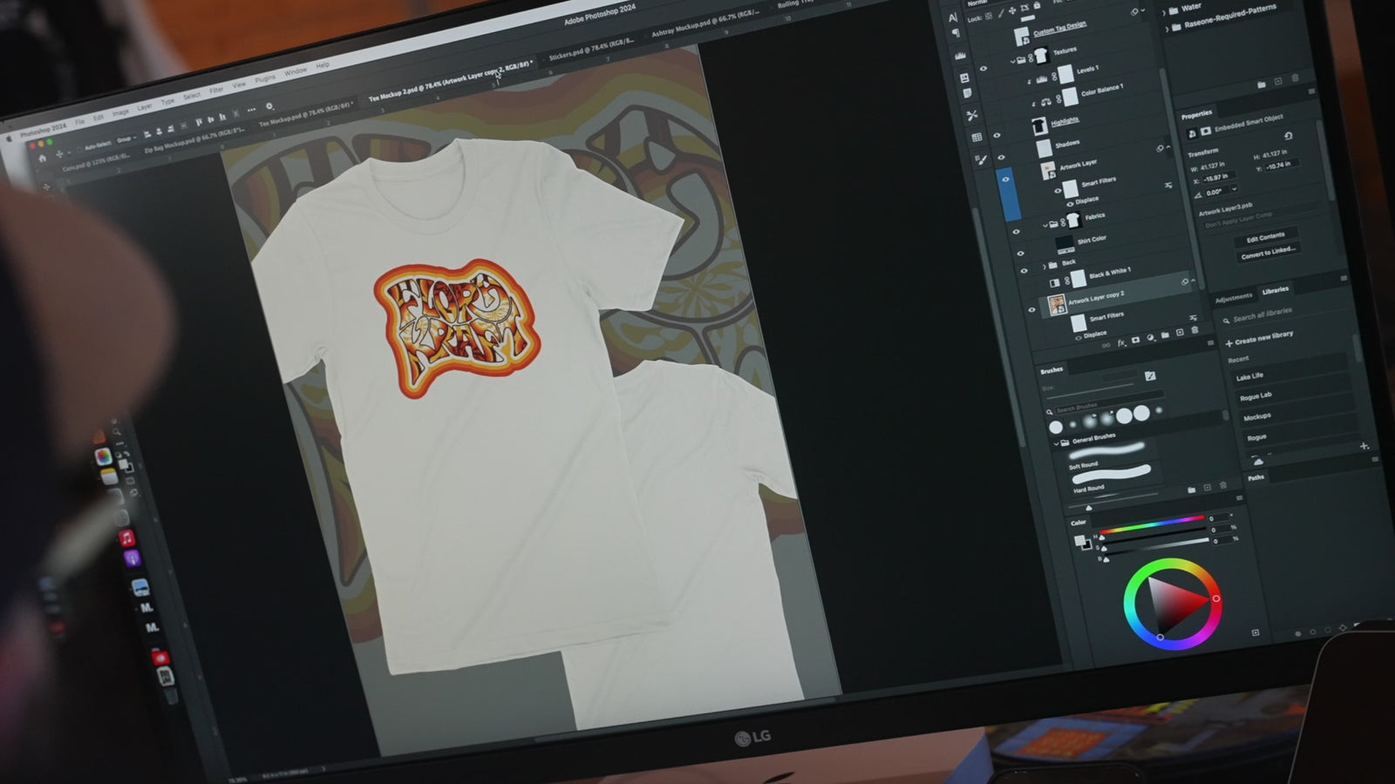Open the Window menu
Image resolution: width=1395 pixels, height=784 pixels.
295,71
